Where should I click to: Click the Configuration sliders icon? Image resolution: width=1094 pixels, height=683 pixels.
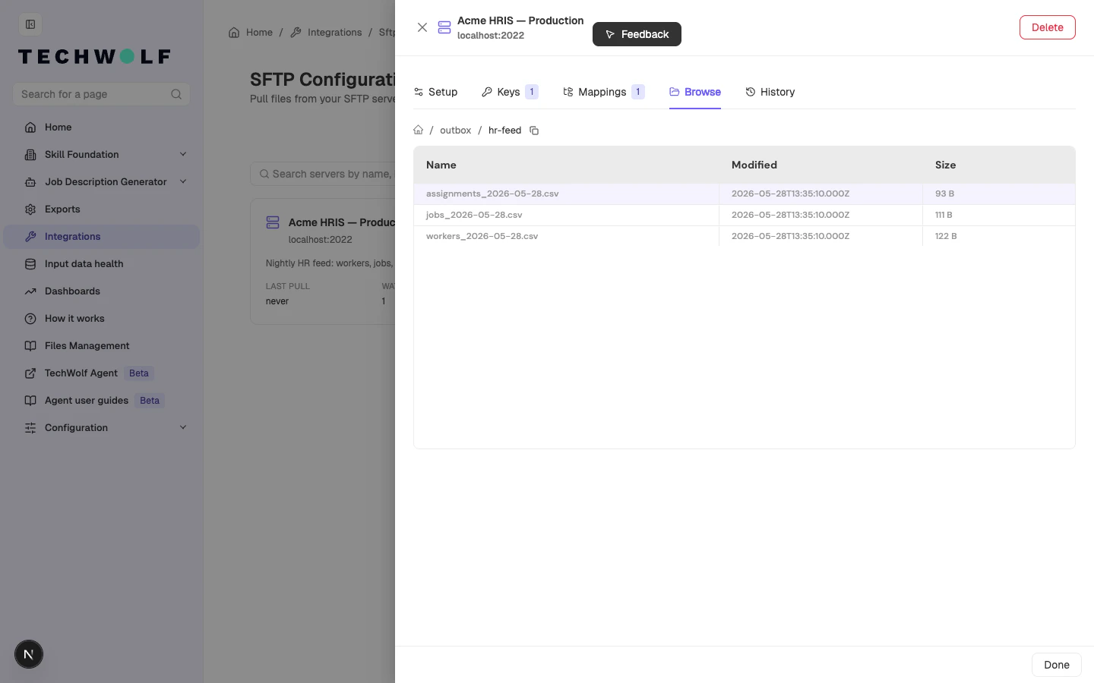click(x=30, y=428)
